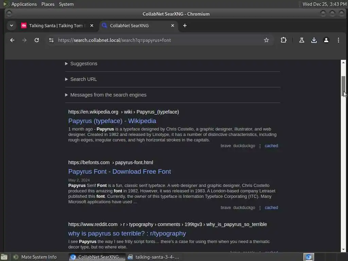Close the Talking Santa tab
Image resolution: width=348 pixels, height=261 pixels.
(x=92, y=25)
